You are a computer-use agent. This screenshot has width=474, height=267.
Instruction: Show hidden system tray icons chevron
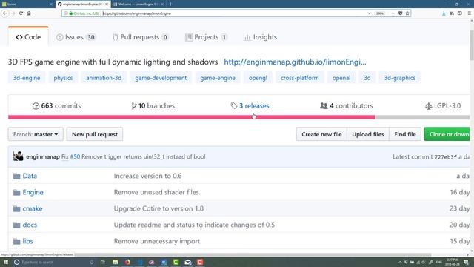pos(400,262)
